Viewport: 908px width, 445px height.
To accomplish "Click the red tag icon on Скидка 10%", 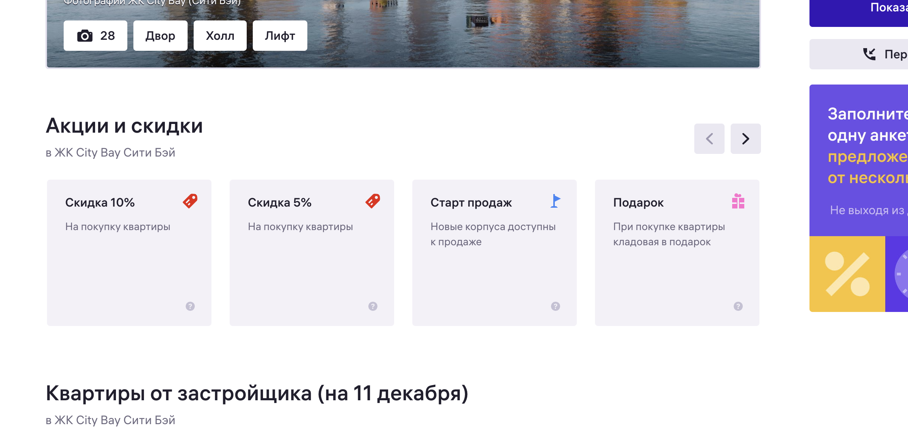I will click(190, 201).
